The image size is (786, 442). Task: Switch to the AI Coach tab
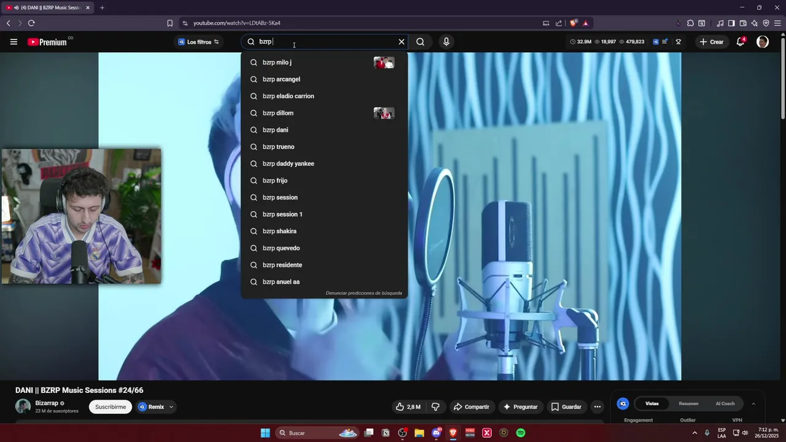coord(725,404)
